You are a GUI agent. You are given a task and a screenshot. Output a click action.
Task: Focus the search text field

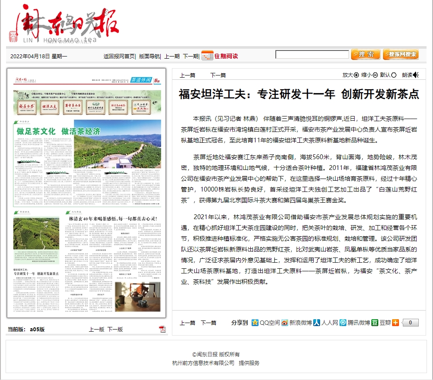click(312, 54)
